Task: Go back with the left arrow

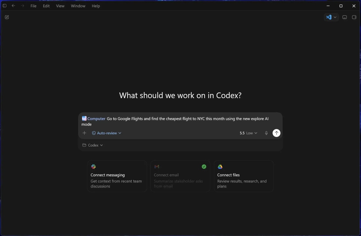Action: pyautogui.click(x=13, y=6)
